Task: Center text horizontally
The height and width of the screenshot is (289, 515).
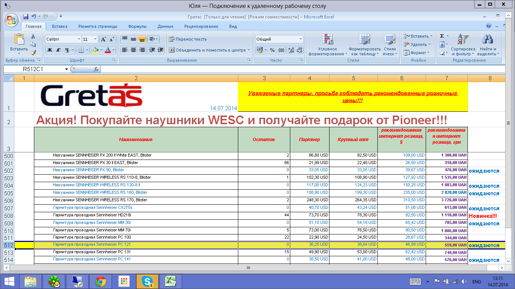Action: (x=133, y=50)
